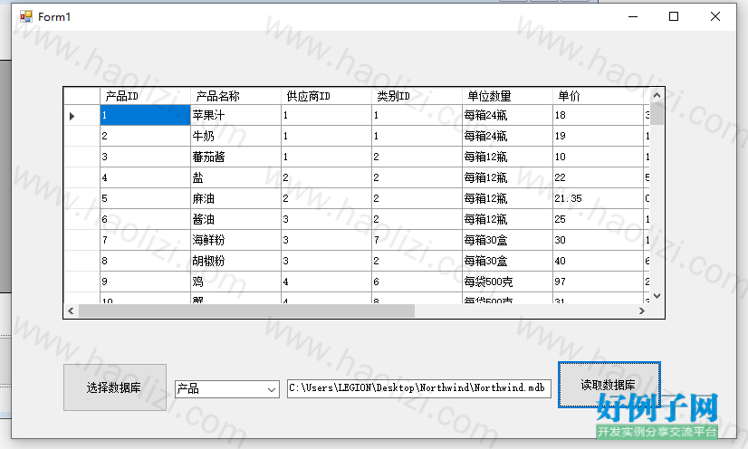748x449 pixels.
Task: Select the 产品ID cell of 蕃茄酱 row
Action: [x=145, y=157]
